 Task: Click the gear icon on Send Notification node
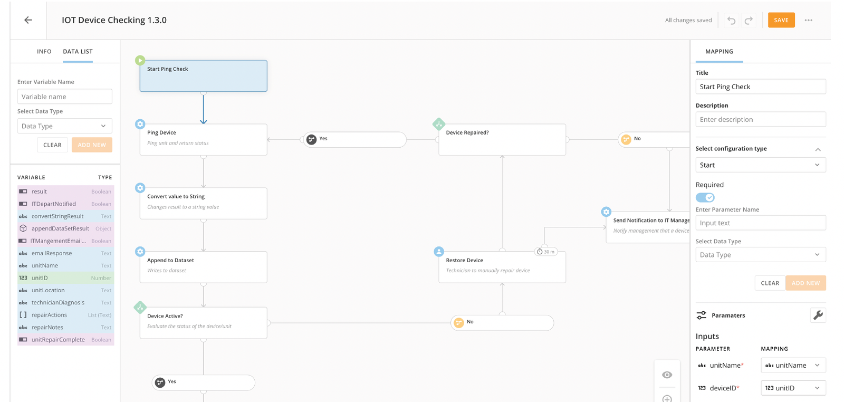pos(606,212)
